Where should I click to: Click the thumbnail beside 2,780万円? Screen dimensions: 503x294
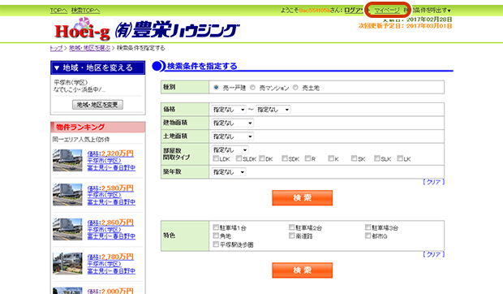(x=67, y=263)
